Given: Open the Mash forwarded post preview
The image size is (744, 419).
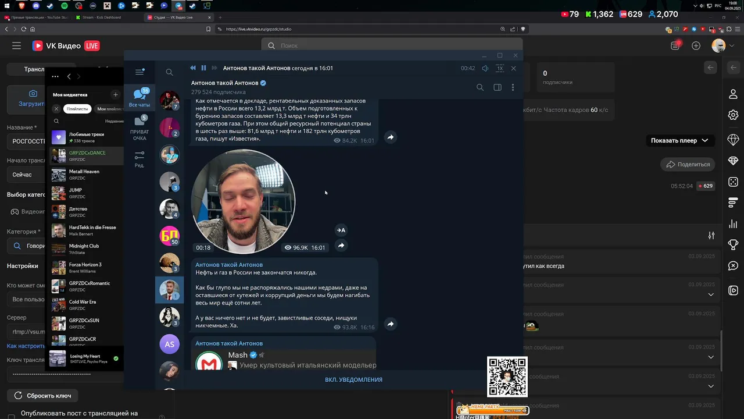Looking at the screenshot, I should point(285,360).
